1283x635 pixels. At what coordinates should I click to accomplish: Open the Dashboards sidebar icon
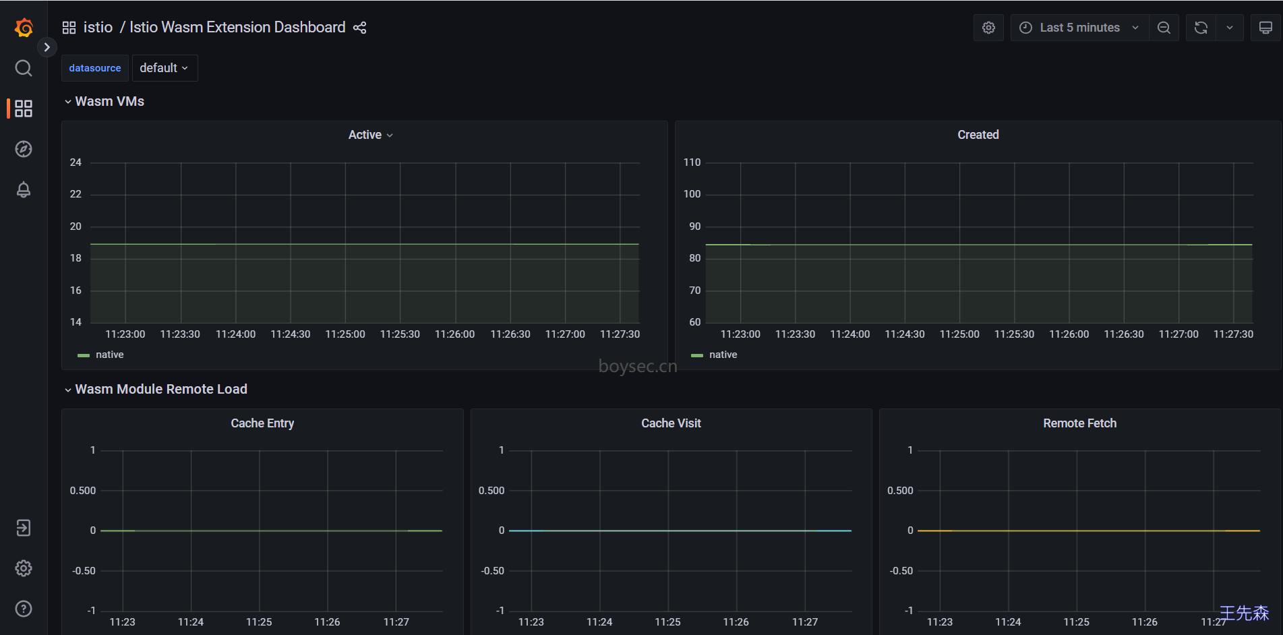click(x=24, y=109)
